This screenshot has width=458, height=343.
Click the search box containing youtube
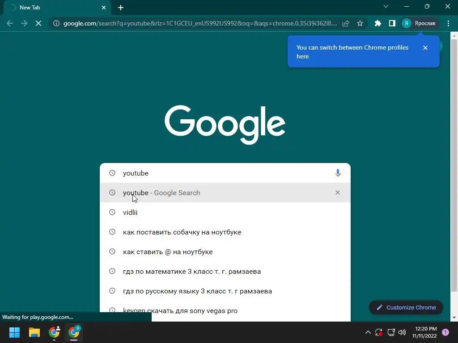tap(225, 173)
